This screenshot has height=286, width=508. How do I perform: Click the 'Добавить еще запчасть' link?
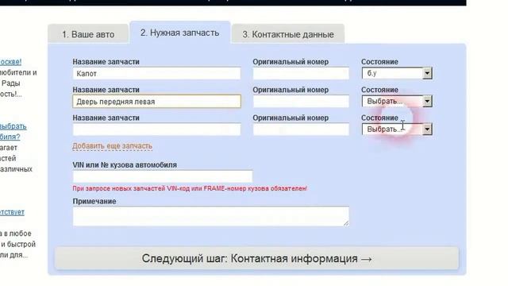[112, 146]
